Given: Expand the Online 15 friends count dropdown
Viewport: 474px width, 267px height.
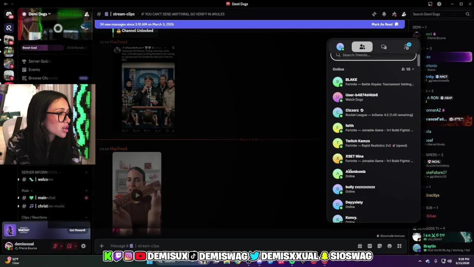Looking at the screenshot, I should 408,69.
